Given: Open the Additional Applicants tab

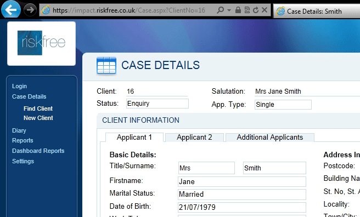Looking at the screenshot, I should tap(270, 137).
